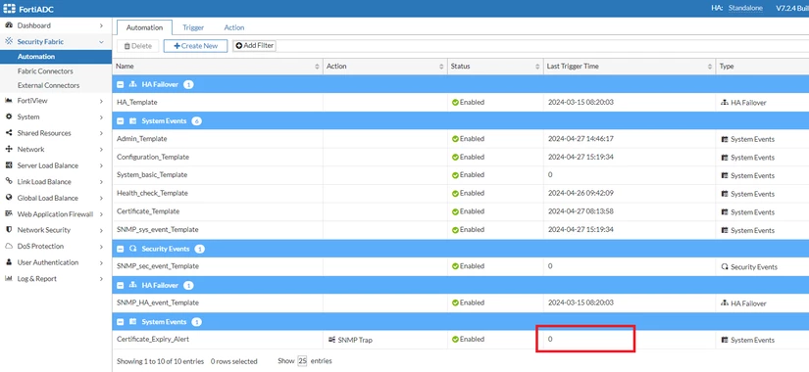Click the DoS Protection cloud icon

pos(8,247)
